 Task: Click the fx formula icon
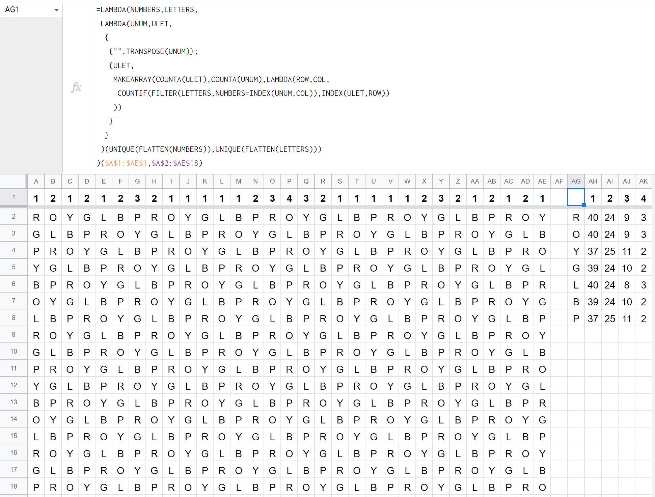click(x=76, y=87)
